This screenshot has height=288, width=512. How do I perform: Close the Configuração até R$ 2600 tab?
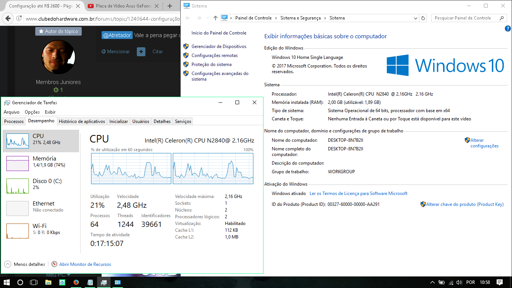pyautogui.click(x=78, y=6)
